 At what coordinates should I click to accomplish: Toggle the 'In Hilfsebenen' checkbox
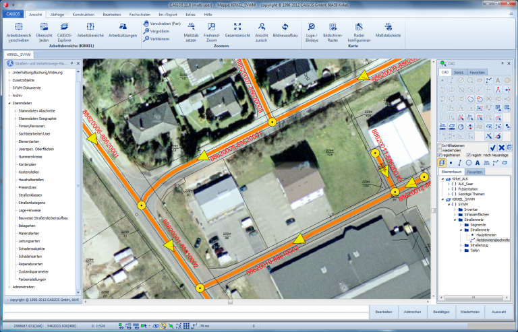tap(441, 145)
